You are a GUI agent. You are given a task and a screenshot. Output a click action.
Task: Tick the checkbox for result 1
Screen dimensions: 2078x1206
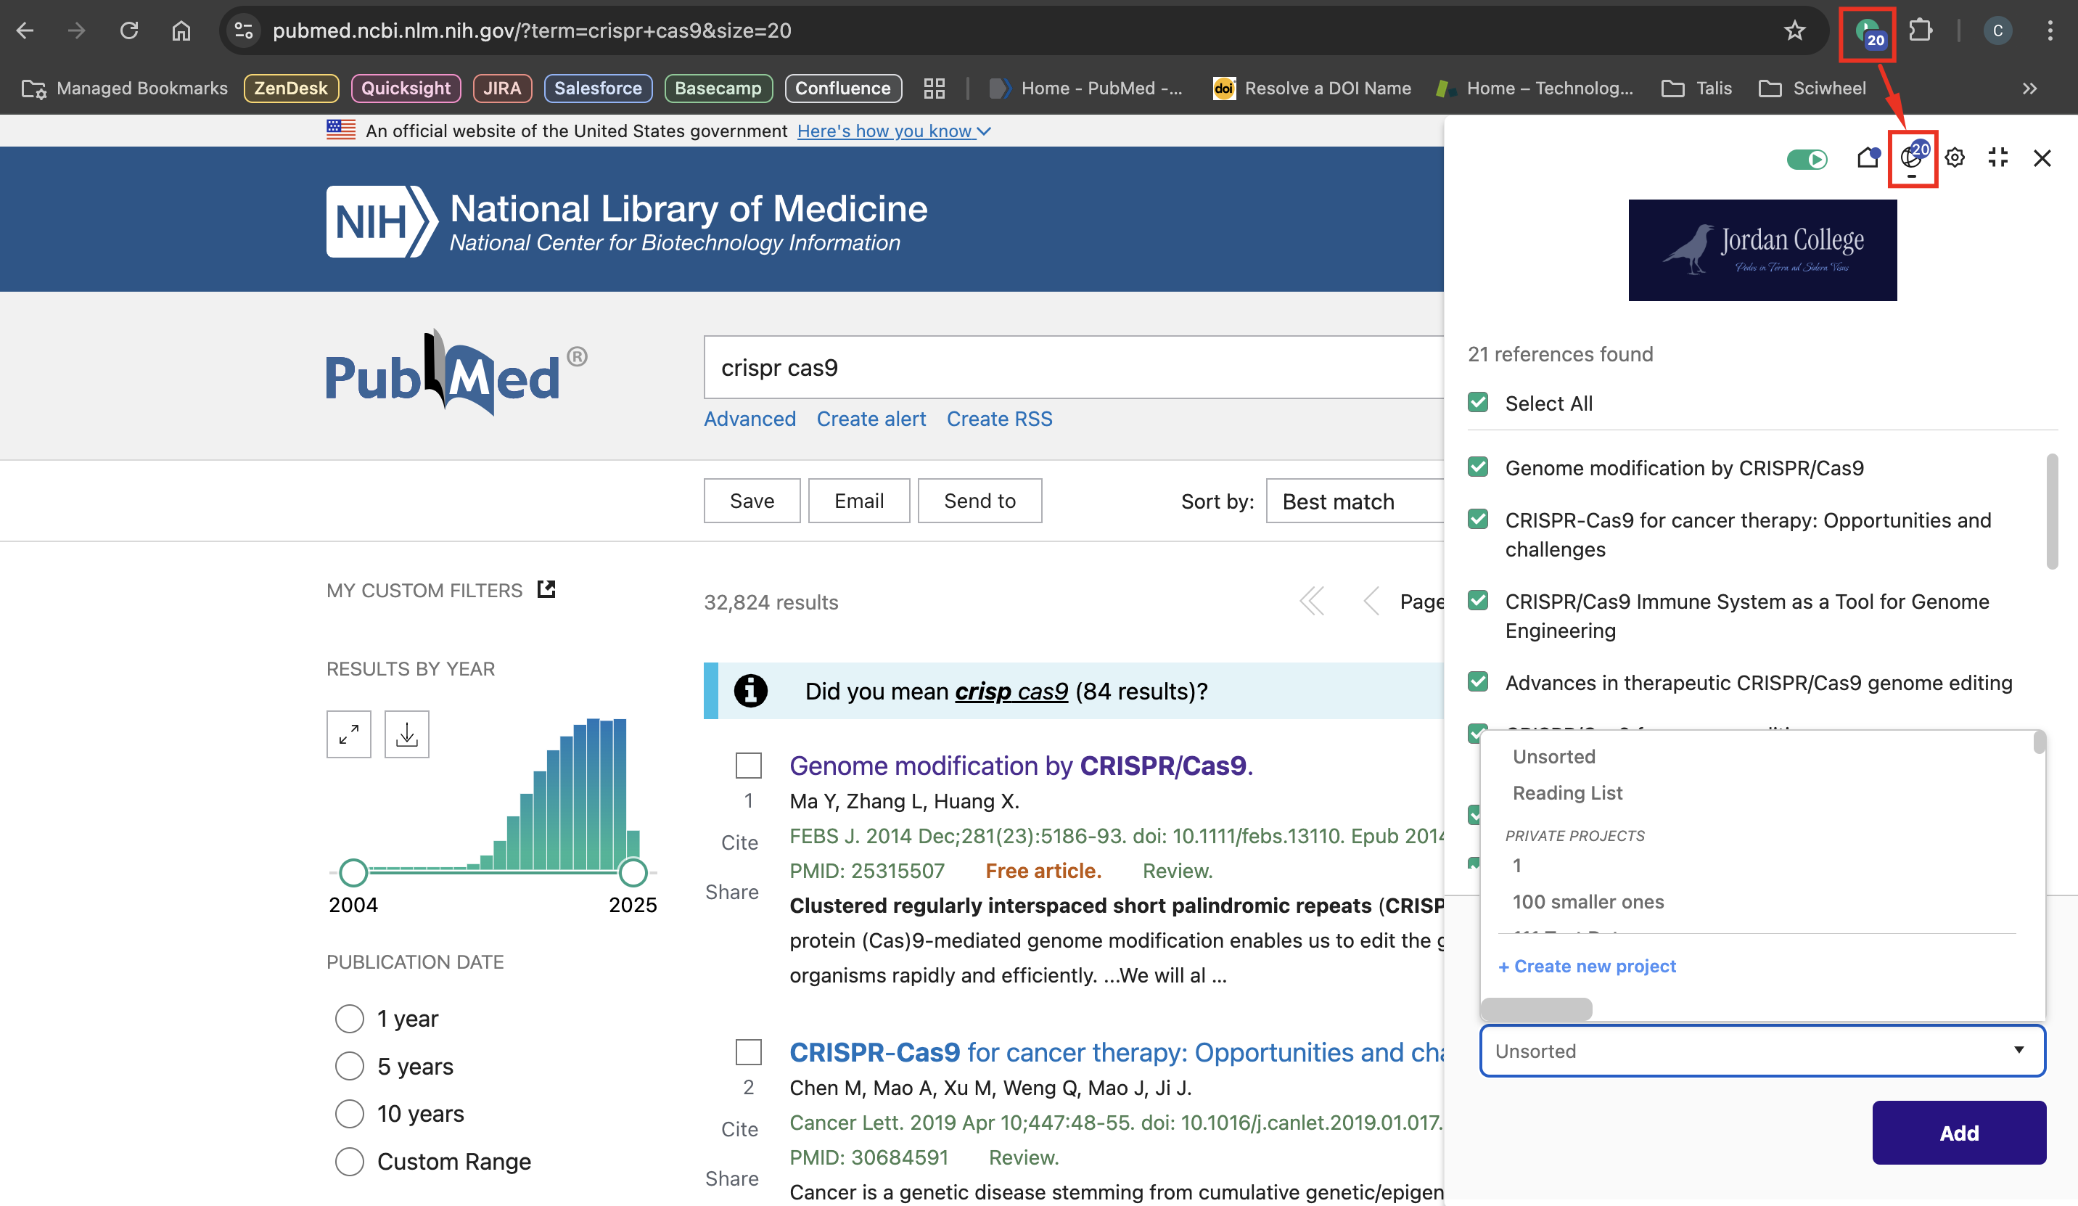pos(748,766)
